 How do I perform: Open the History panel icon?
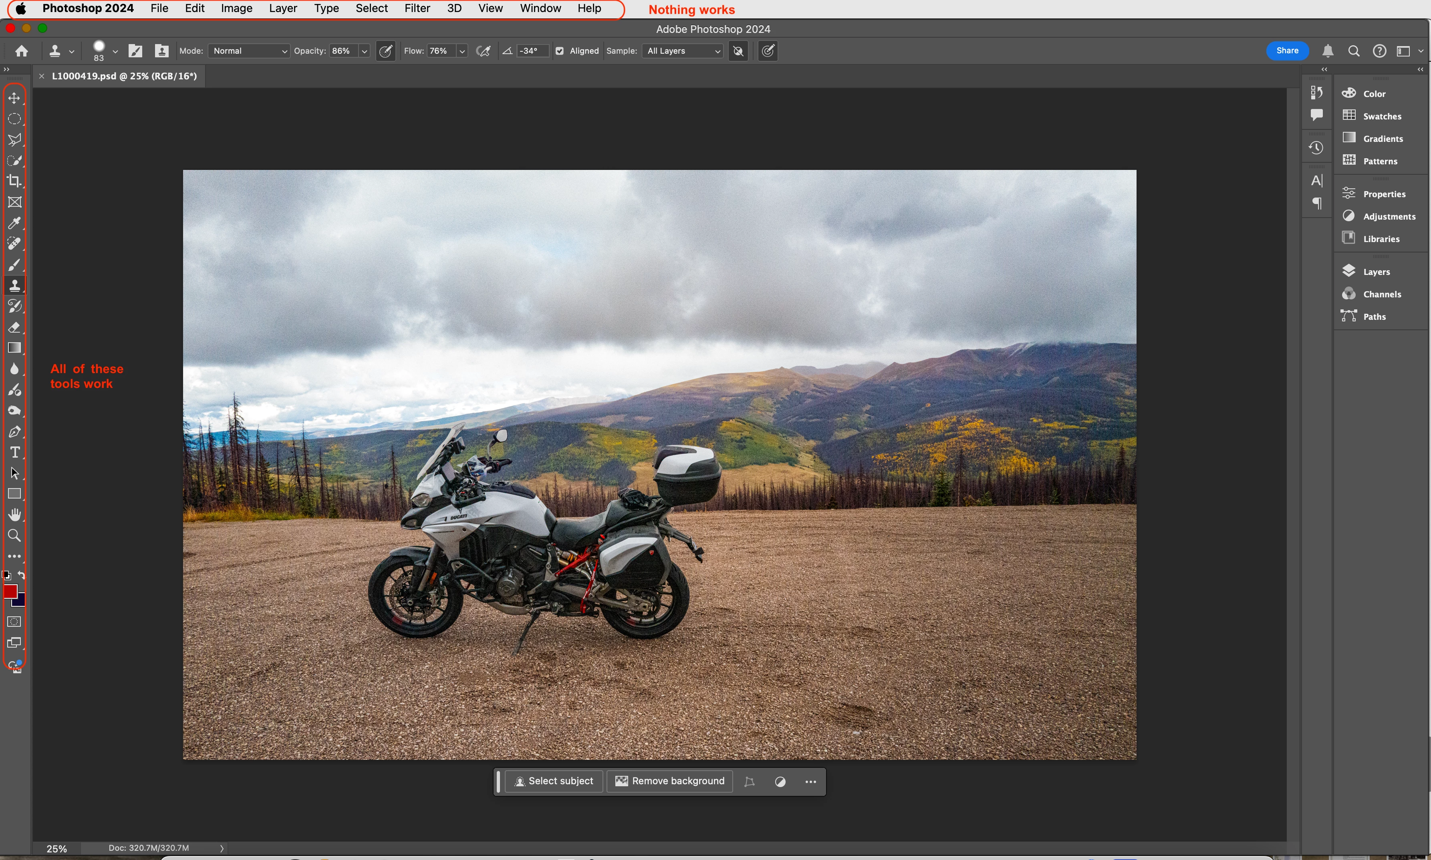1316,148
